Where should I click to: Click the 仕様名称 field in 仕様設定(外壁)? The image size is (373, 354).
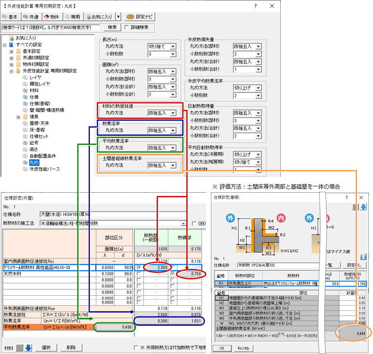(113, 215)
